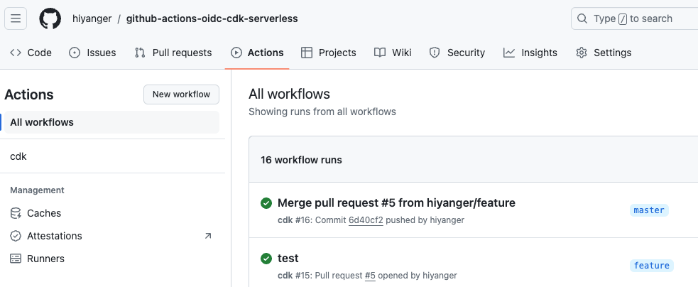Switch to the Code tab
Viewport: 698px width, 287px height.
pyautogui.click(x=31, y=53)
